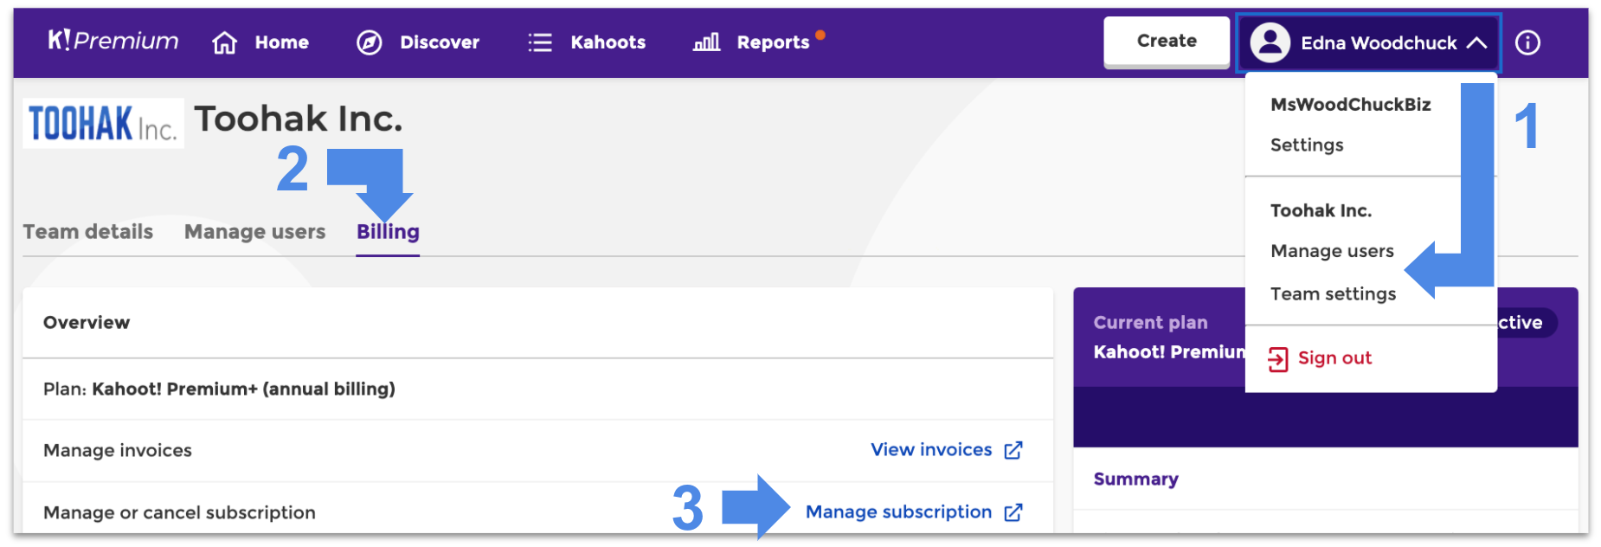Screen dimensions: 1601x547
Task: Click Sign out in account menu
Action: tap(1334, 358)
